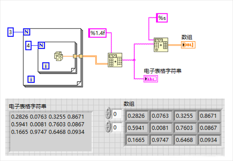The height and width of the screenshot is (161, 233).
Task: Click the %s format string constant
Action: click(162, 18)
